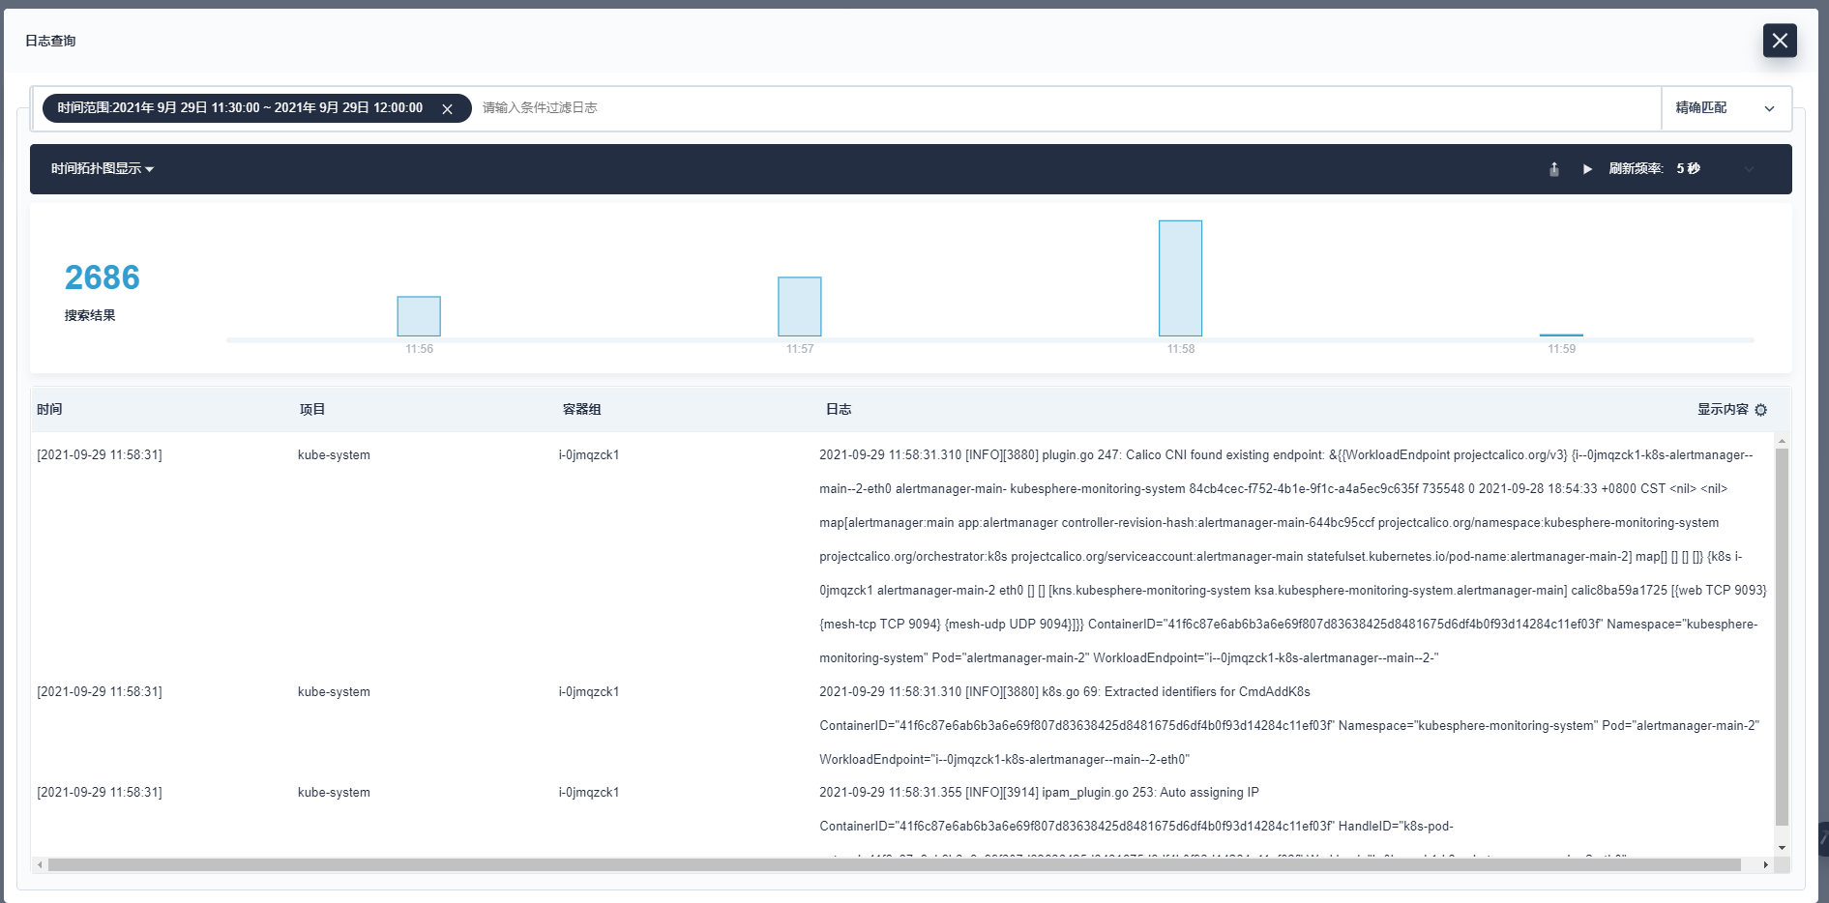Click the 时间 column header
Viewport: 1829px width, 903px height.
49,409
